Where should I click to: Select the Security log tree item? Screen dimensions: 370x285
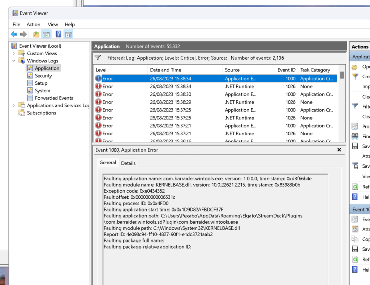coord(43,76)
